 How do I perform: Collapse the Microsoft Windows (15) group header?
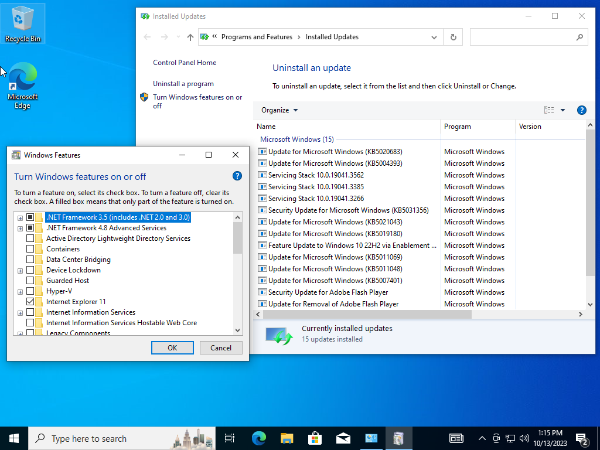(x=297, y=139)
